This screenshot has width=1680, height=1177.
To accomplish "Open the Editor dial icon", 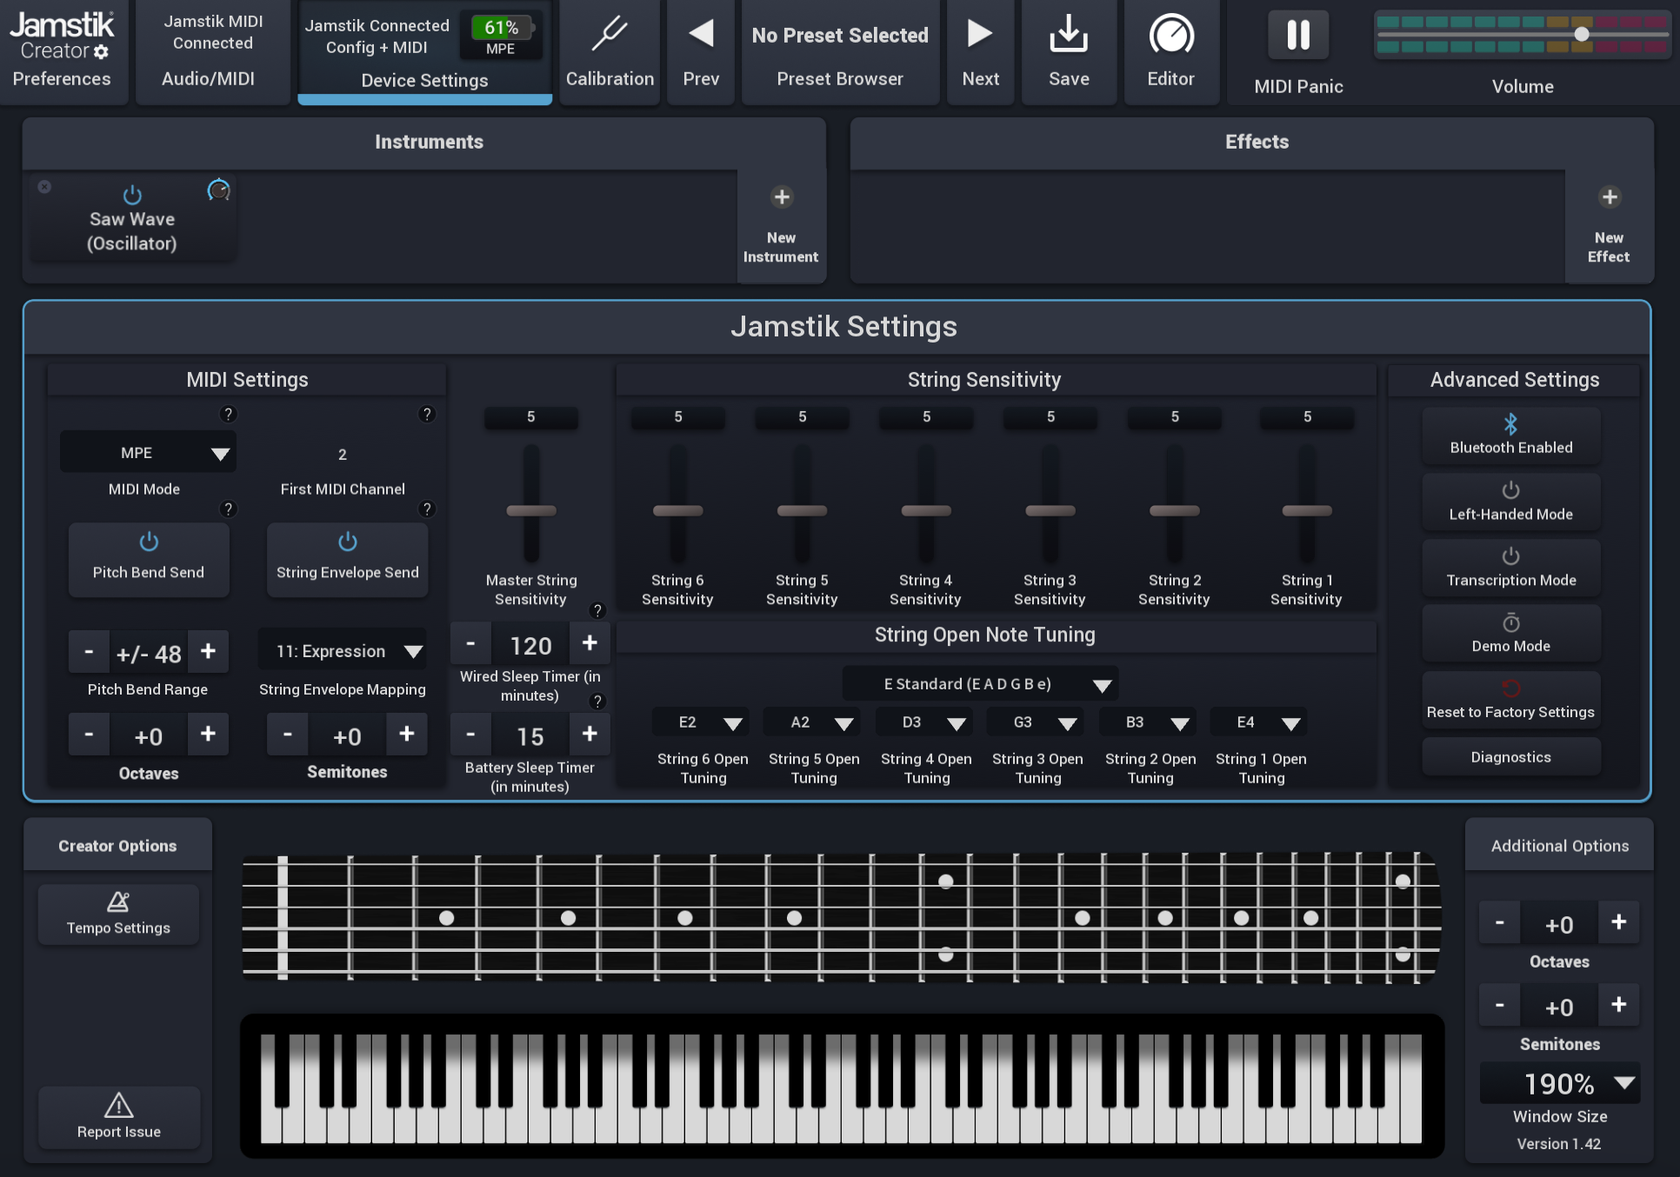I will coord(1171,35).
